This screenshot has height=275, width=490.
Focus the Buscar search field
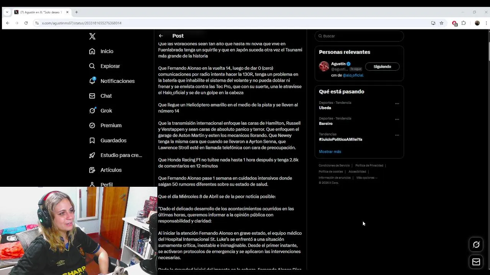tap(359, 36)
